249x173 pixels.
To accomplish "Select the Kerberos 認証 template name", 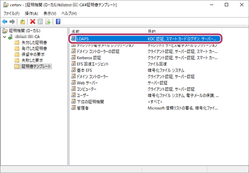I will [89, 58].
